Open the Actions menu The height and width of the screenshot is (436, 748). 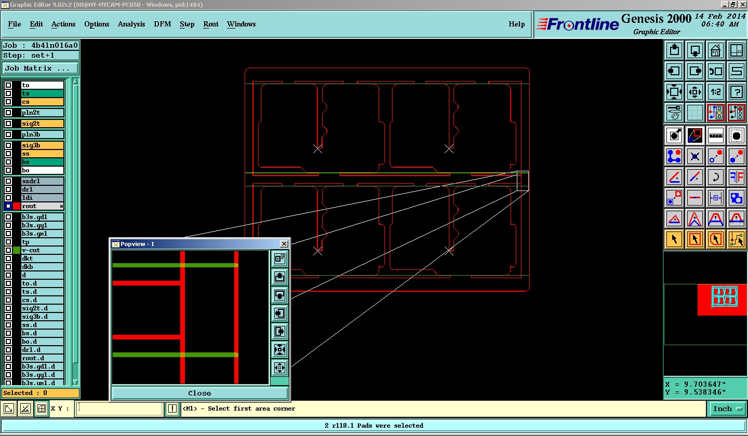point(63,24)
